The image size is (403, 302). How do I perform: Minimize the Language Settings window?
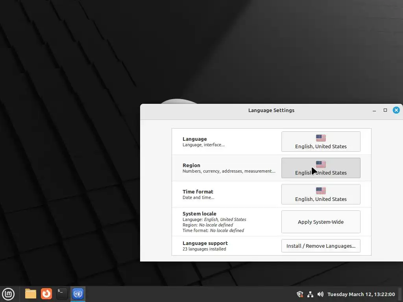click(374, 110)
